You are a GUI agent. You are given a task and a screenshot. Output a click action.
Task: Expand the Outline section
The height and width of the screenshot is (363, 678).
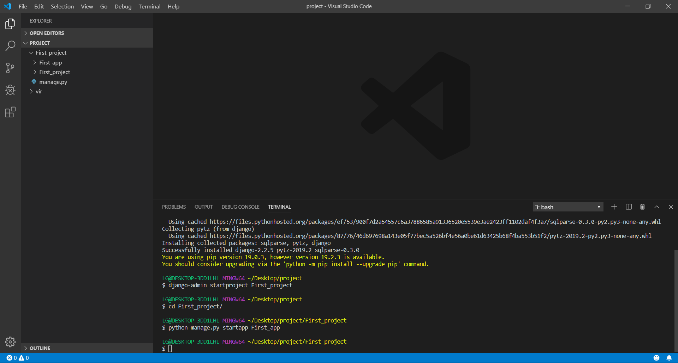click(x=87, y=348)
